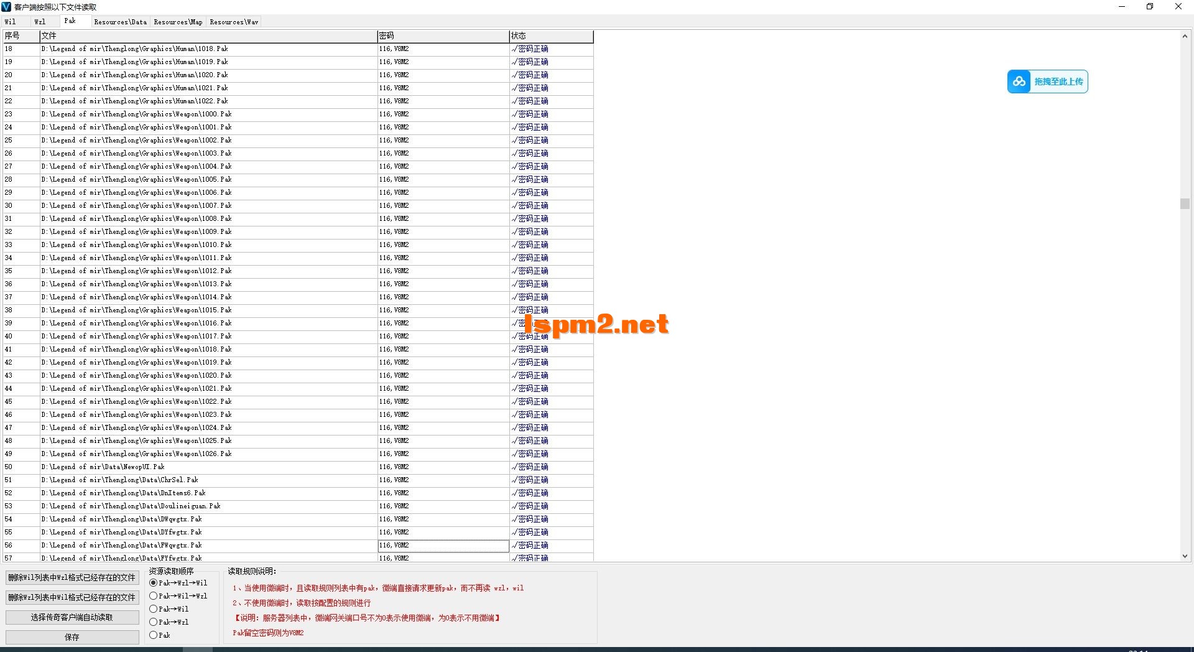Click sequence number 30 cell
1194x652 pixels.
(x=21, y=205)
